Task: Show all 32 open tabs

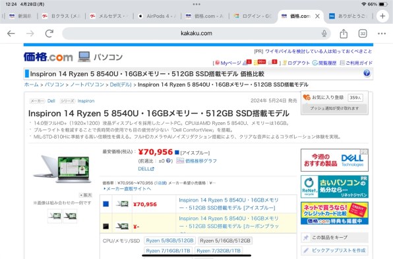Action: [x=363, y=34]
